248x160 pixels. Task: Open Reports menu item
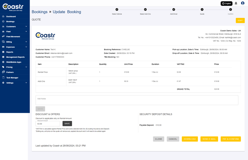tap(10, 52)
